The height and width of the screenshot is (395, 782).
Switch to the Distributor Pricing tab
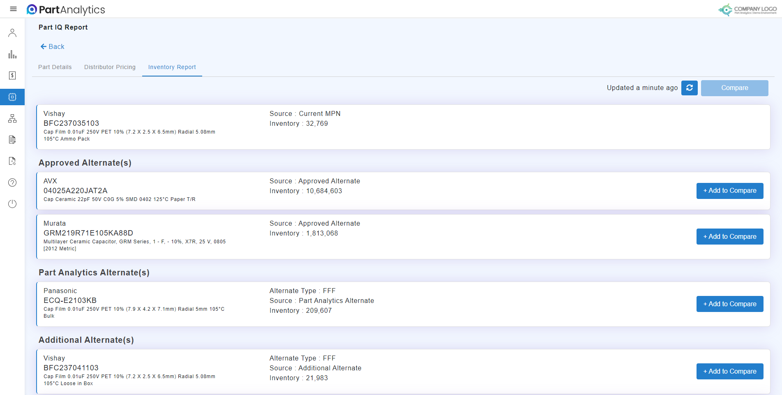[110, 67]
